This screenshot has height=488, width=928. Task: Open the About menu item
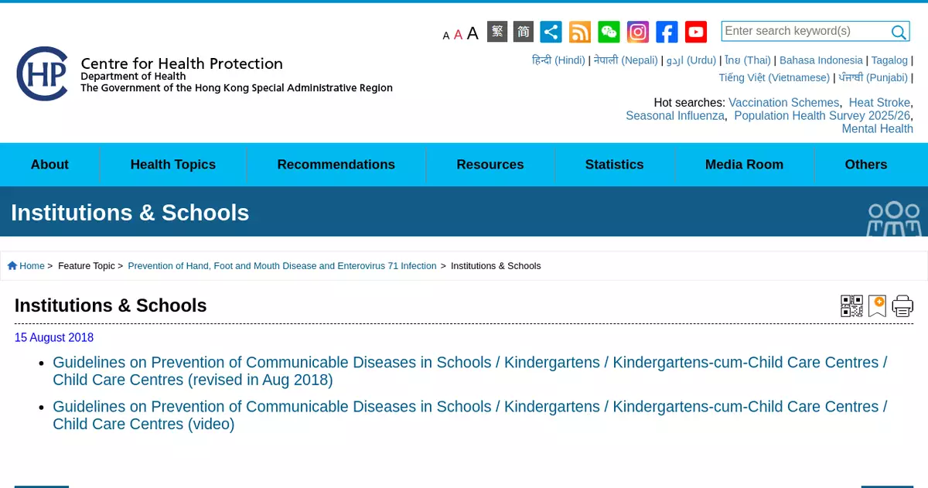tap(49, 165)
